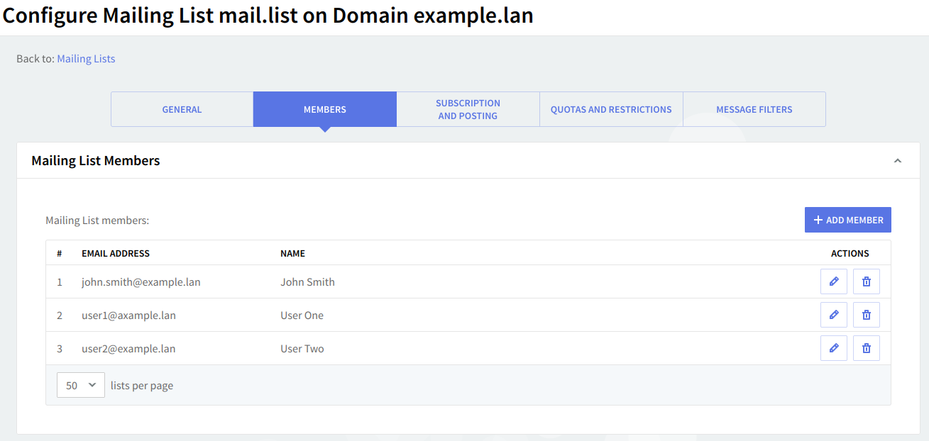The width and height of the screenshot is (929, 441).
Task: Delete the User One member entry
Action: click(x=866, y=315)
